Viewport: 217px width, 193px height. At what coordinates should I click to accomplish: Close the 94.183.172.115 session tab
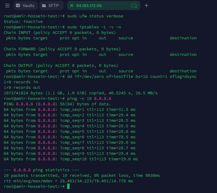72,5
